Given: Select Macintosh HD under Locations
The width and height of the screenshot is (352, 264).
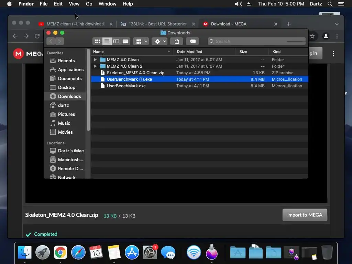Looking at the screenshot, I should 65,159.
